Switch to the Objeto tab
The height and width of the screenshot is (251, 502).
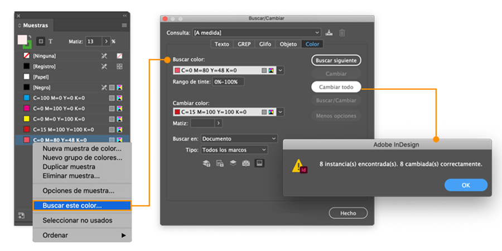288,44
